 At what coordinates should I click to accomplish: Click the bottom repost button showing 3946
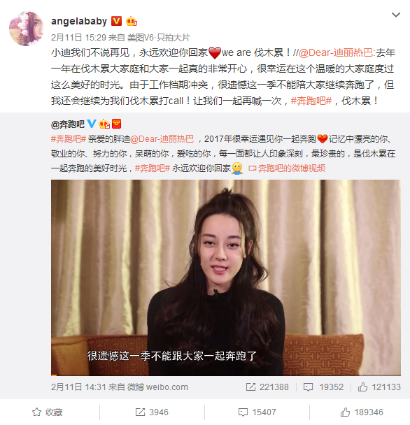coord(152,412)
